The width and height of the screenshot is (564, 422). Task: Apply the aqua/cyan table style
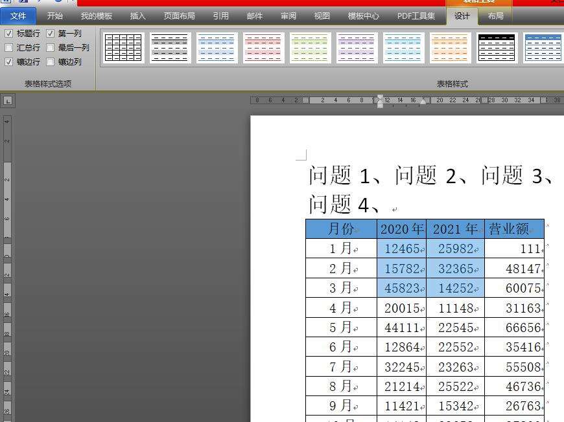click(403, 48)
